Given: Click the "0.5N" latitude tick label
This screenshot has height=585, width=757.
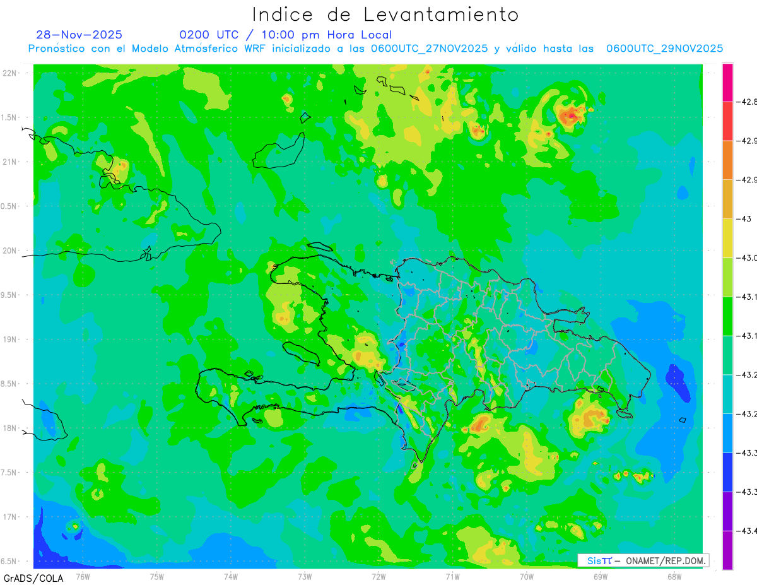Looking at the screenshot, I should [9, 206].
